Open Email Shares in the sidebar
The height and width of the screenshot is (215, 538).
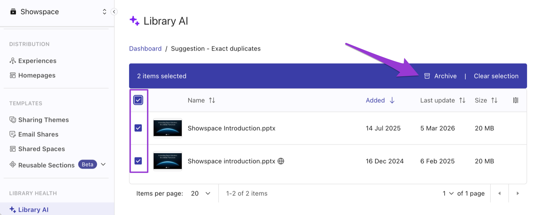pos(38,134)
